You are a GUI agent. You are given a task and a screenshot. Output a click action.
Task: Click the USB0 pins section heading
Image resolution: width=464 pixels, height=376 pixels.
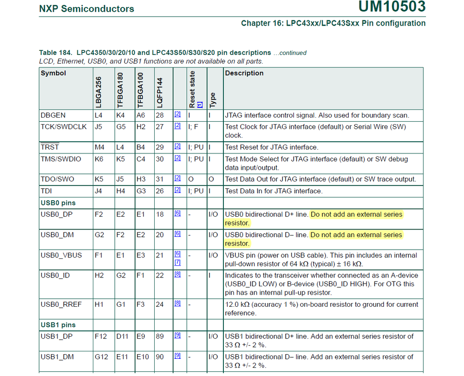tap(58, 203)
